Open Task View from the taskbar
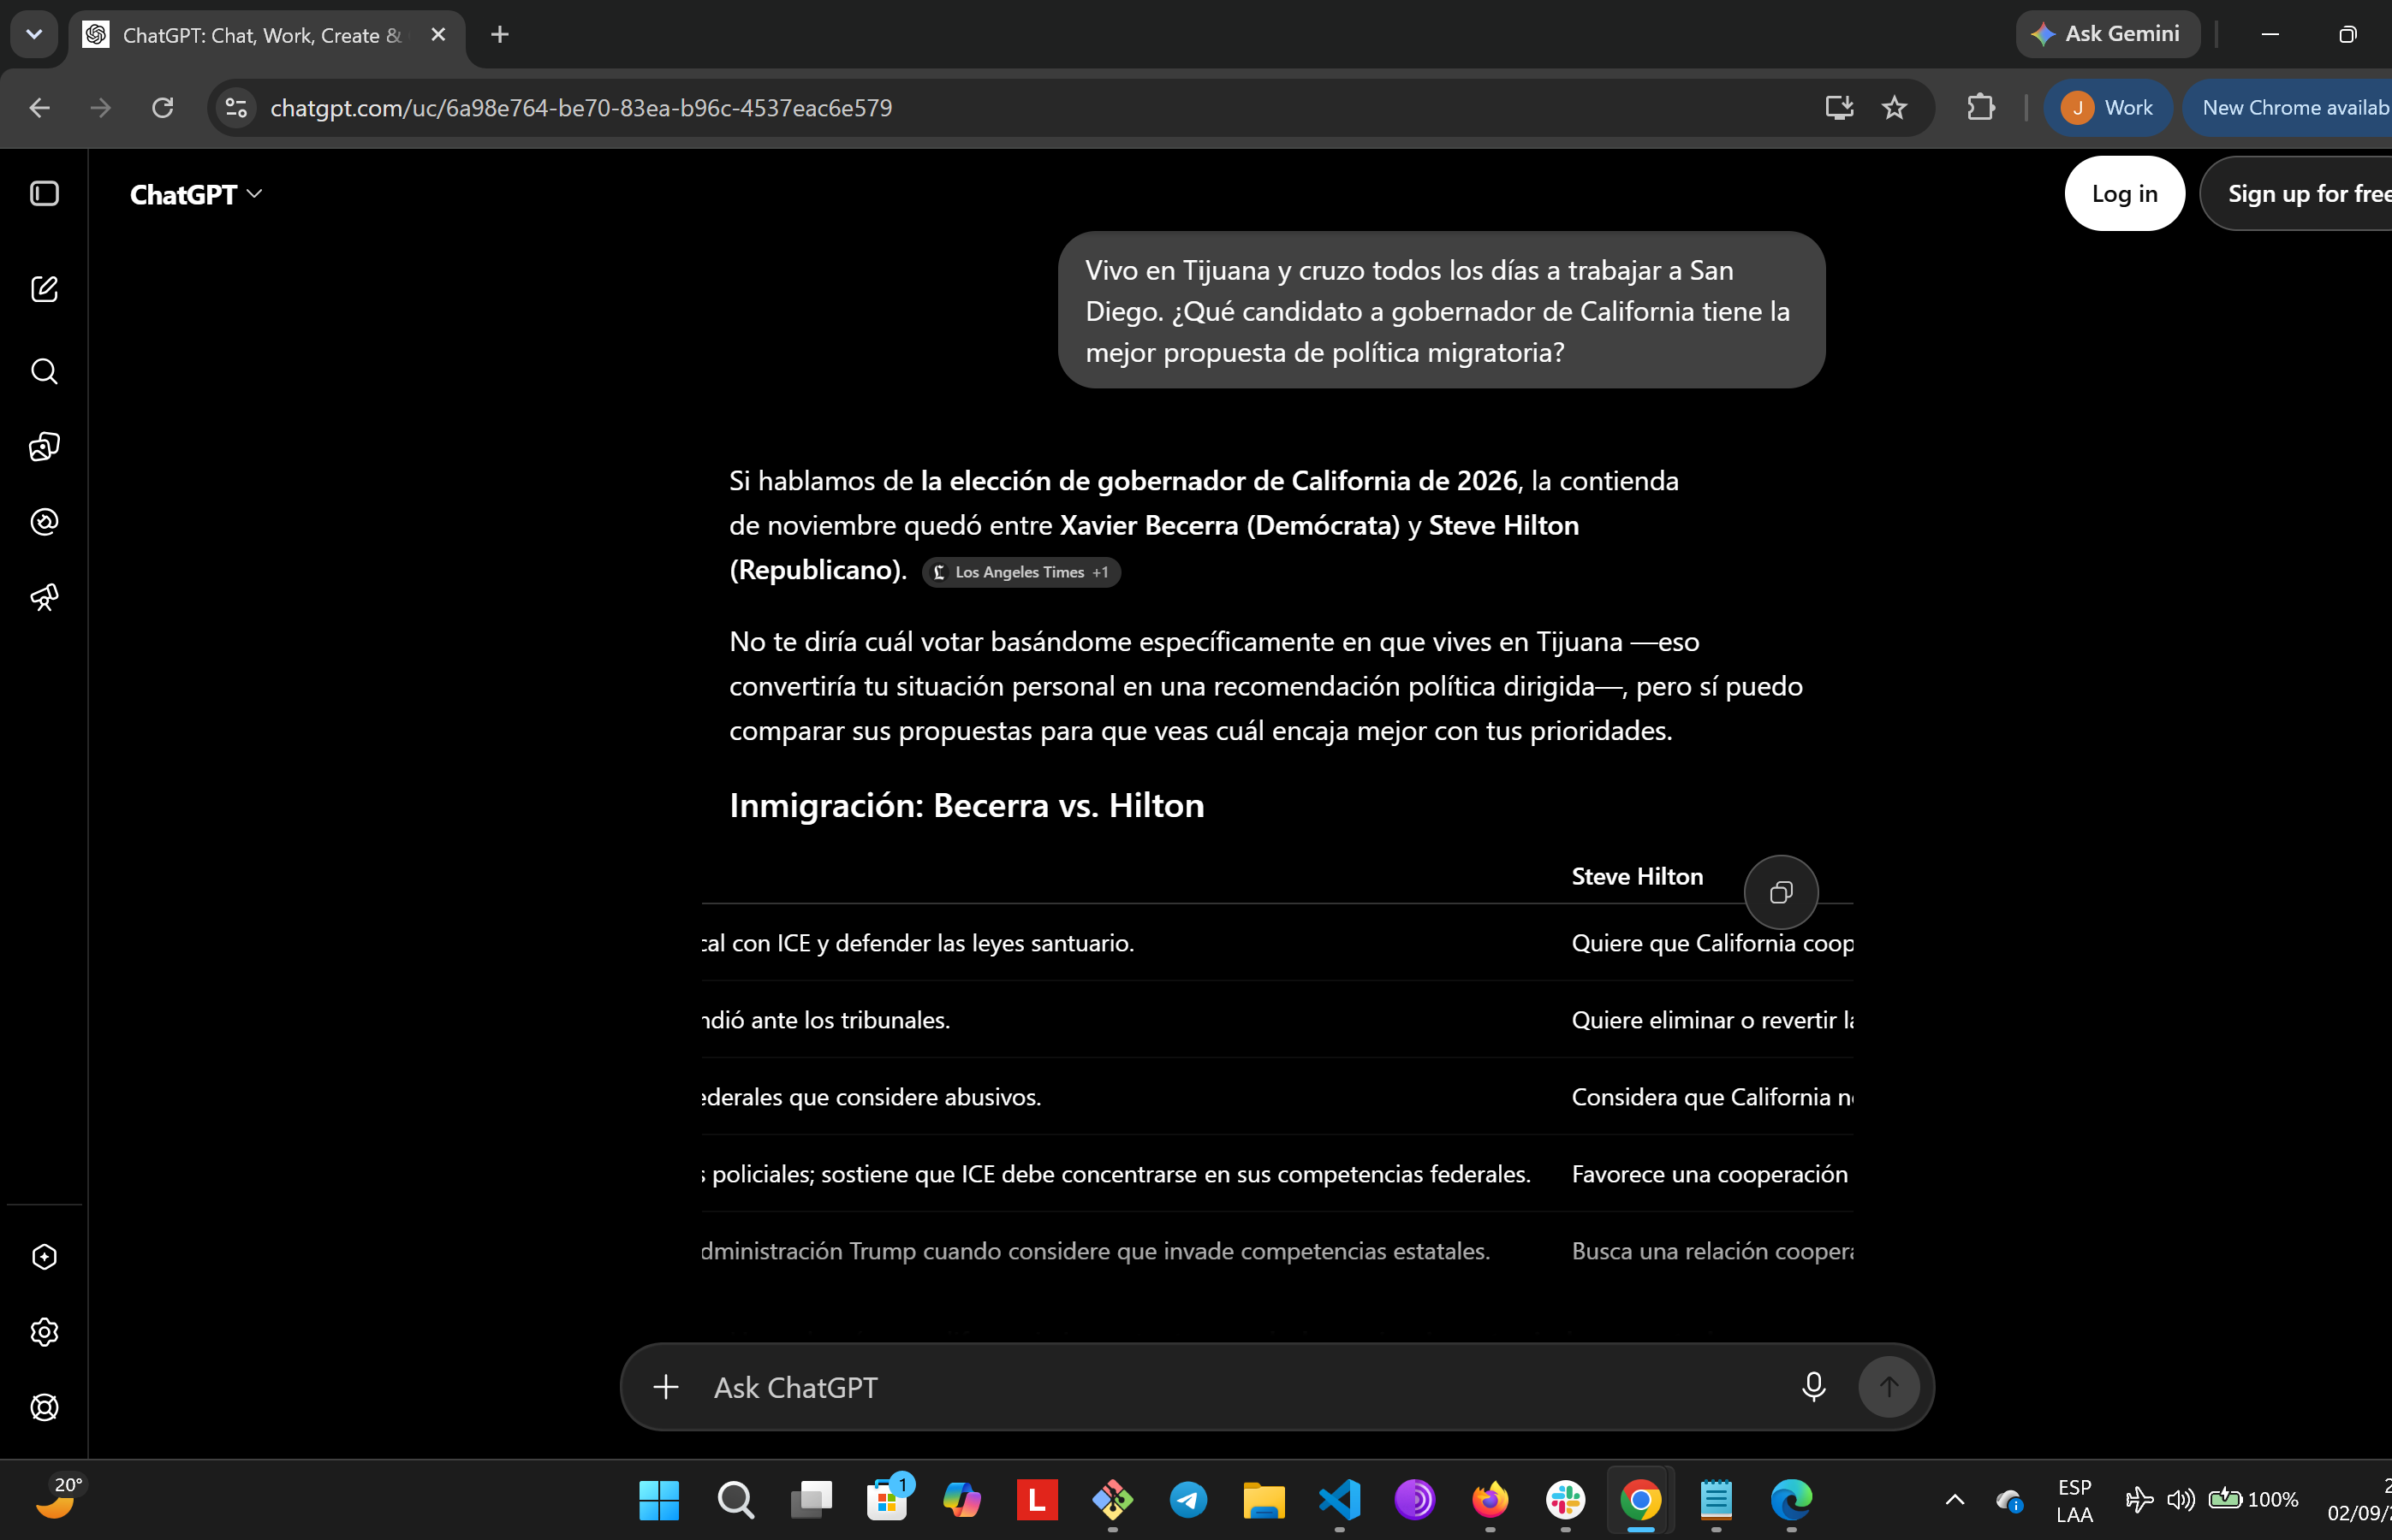The image size is (2392, 1540). click(x=811, y=1499)
